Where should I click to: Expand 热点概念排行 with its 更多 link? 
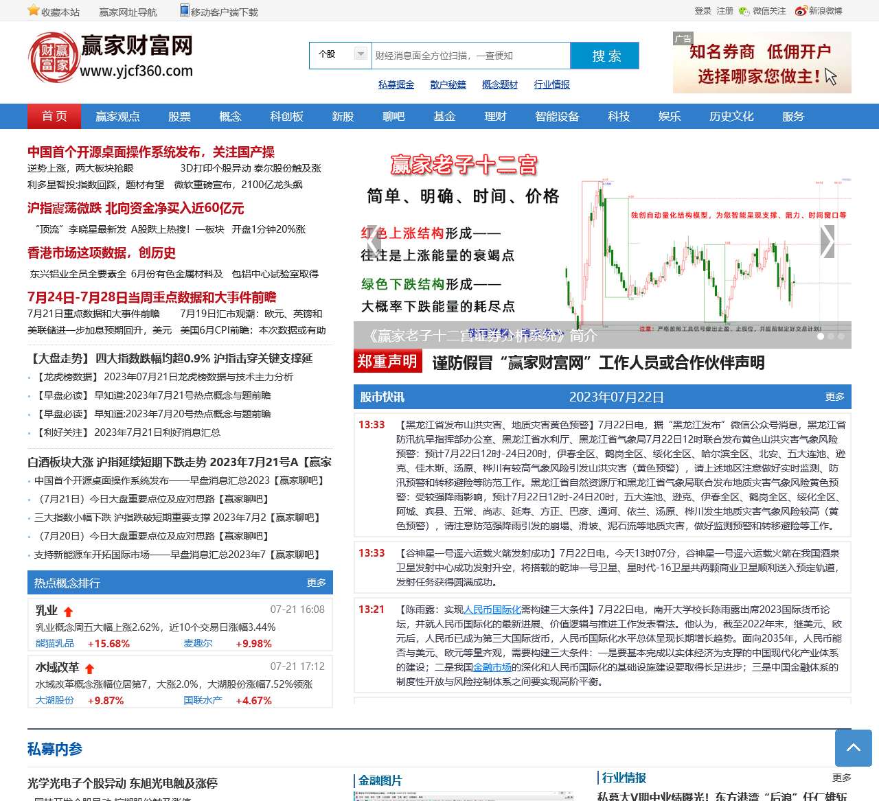point(317,583)
